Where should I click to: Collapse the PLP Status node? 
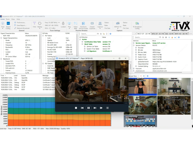[43, 36]
